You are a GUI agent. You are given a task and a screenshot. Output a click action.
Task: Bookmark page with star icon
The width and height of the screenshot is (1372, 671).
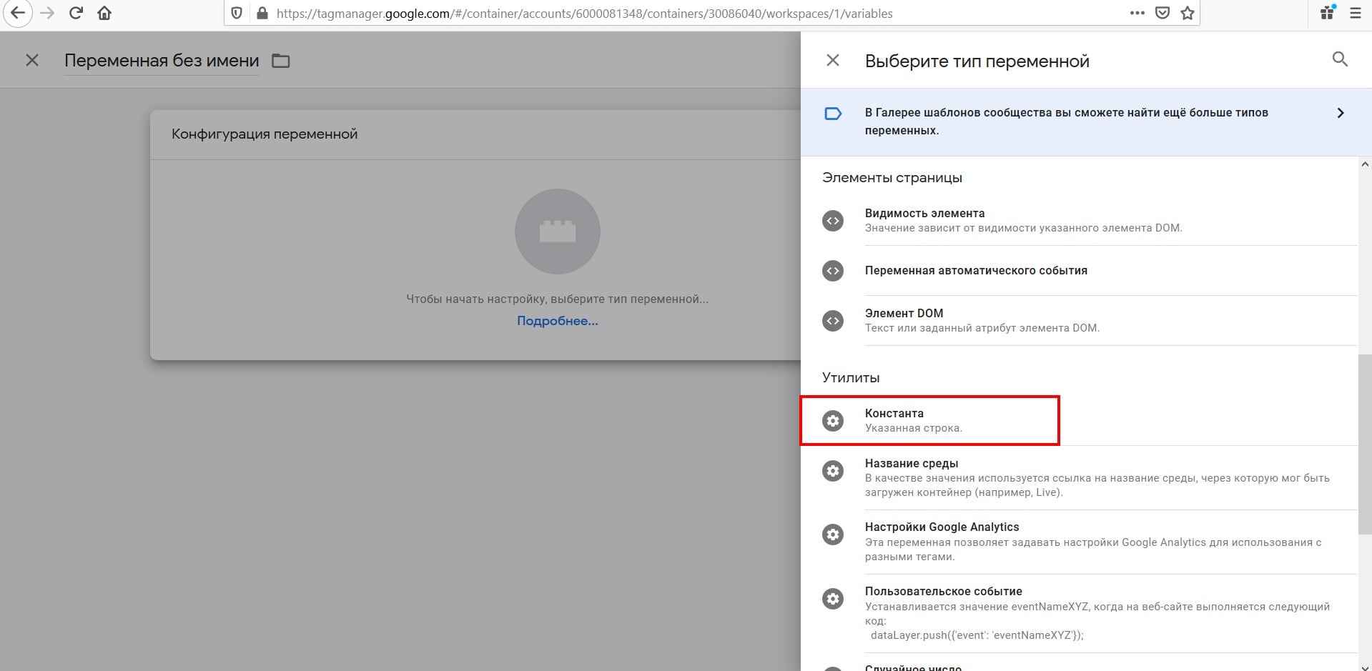pyautogui.click(x=1188, y=14)
